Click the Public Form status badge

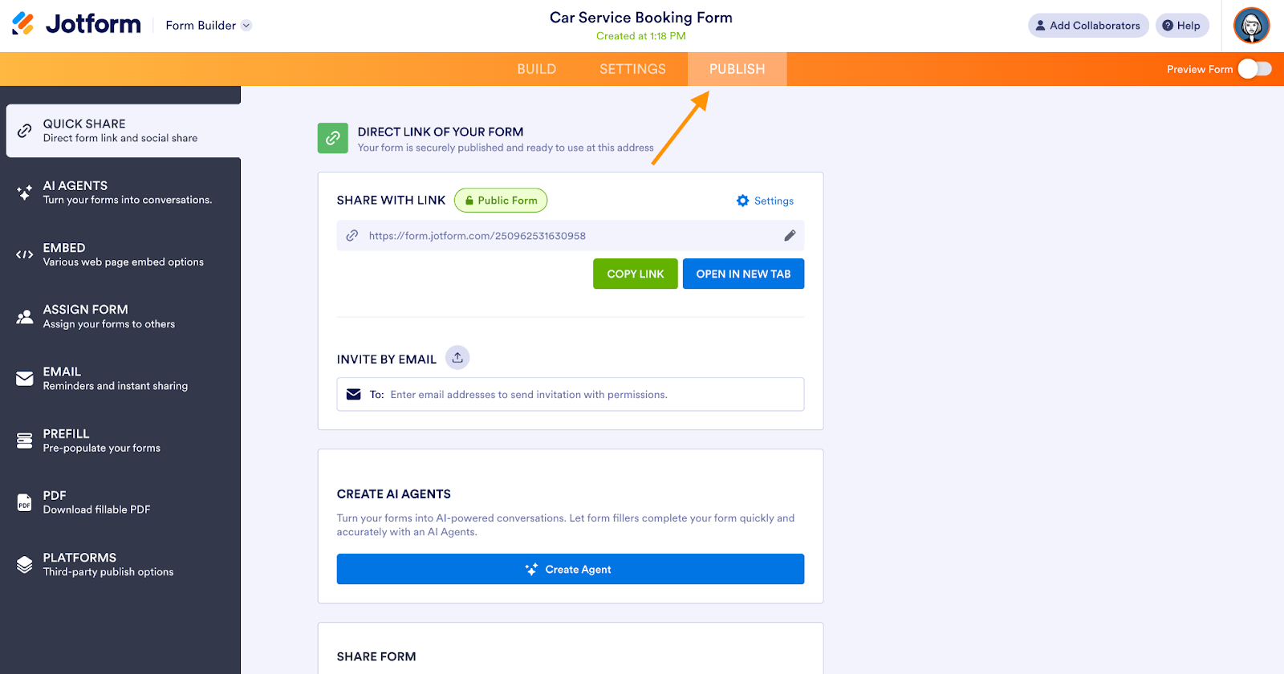[501, 201]
